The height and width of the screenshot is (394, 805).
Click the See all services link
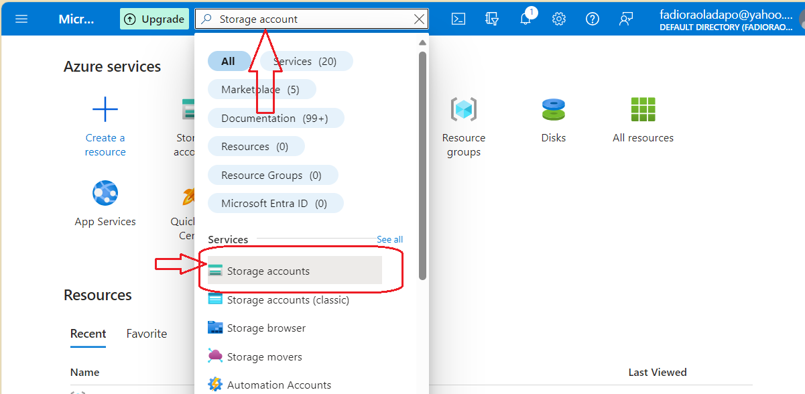click(x=389, y=239)
